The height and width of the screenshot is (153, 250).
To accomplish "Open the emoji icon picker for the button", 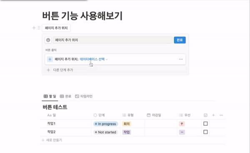I will [x=48, y=40].
